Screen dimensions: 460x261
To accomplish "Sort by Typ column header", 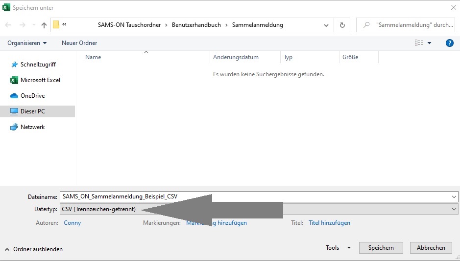I will tap(288, 57).
